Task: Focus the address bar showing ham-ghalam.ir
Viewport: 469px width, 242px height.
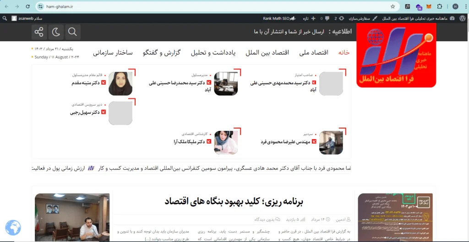Action: 217,6
